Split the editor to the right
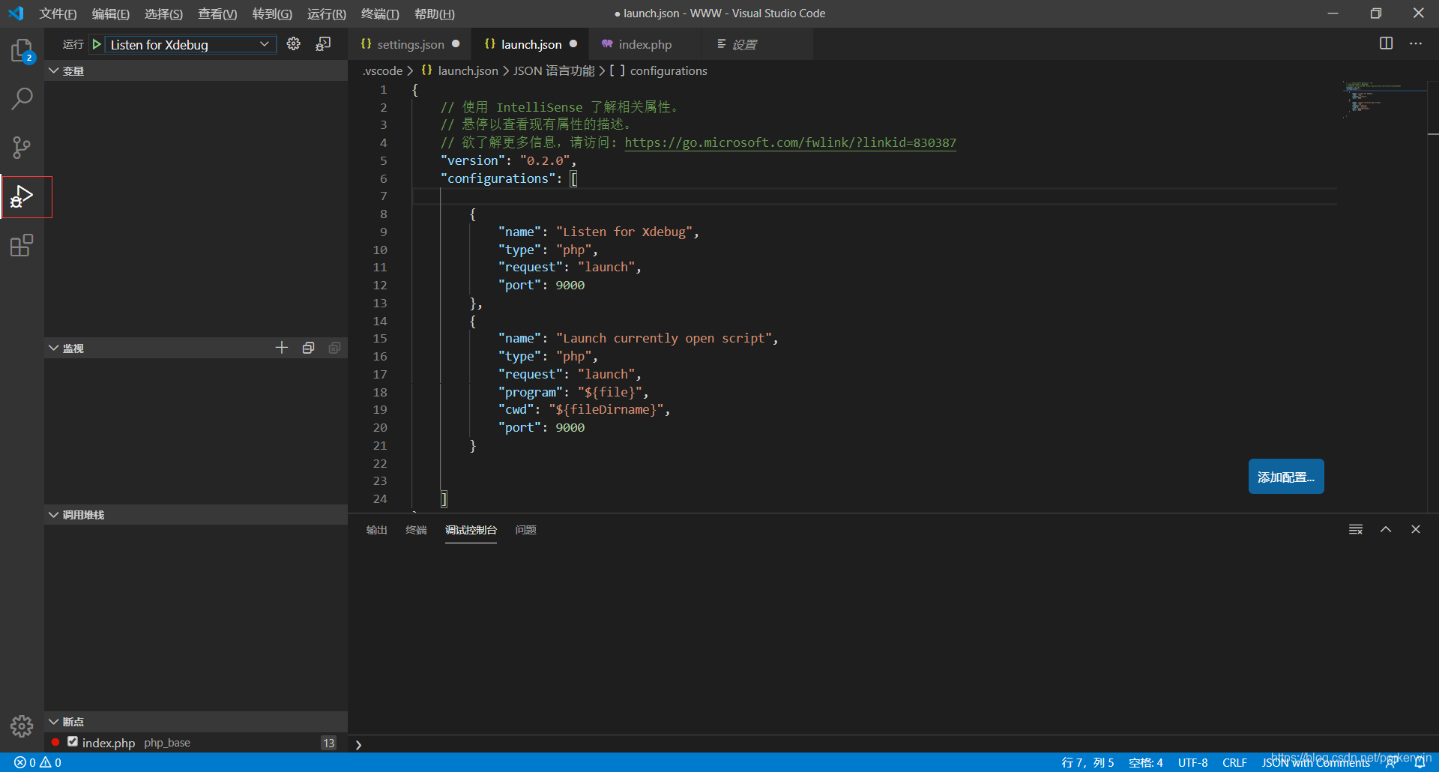This screenshot has width=1439, height=772. [x=1387, y=43]
